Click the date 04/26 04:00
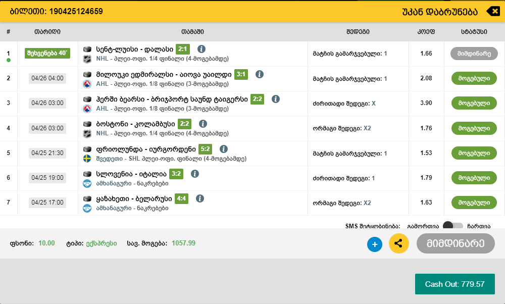The image size is (505, 304). [x=47, y=78]
